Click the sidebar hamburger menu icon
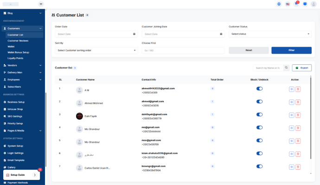This screenshot has height=185, width=320. pyautogui.click(x=41, y=4)
